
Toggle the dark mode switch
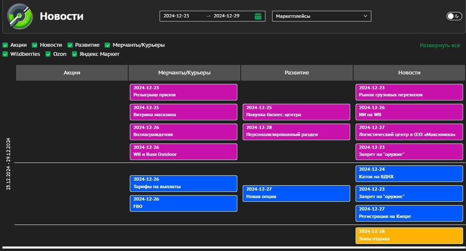454,16
